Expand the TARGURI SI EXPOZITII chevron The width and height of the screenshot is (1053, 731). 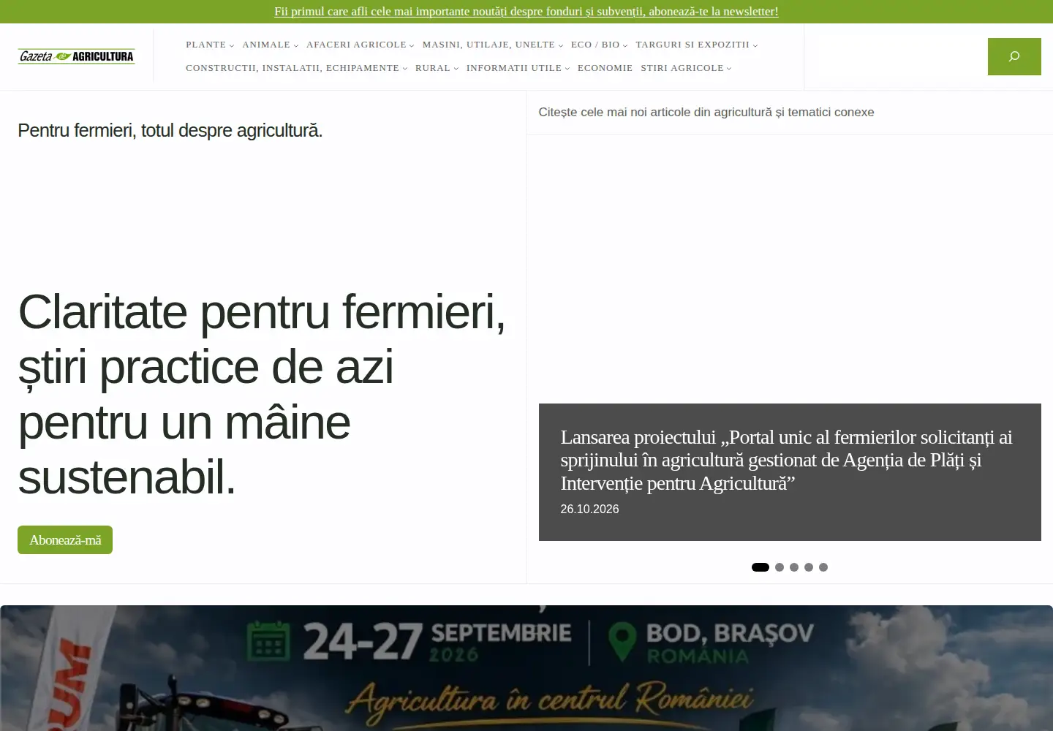pyautogui.click(x=755, y=45)
